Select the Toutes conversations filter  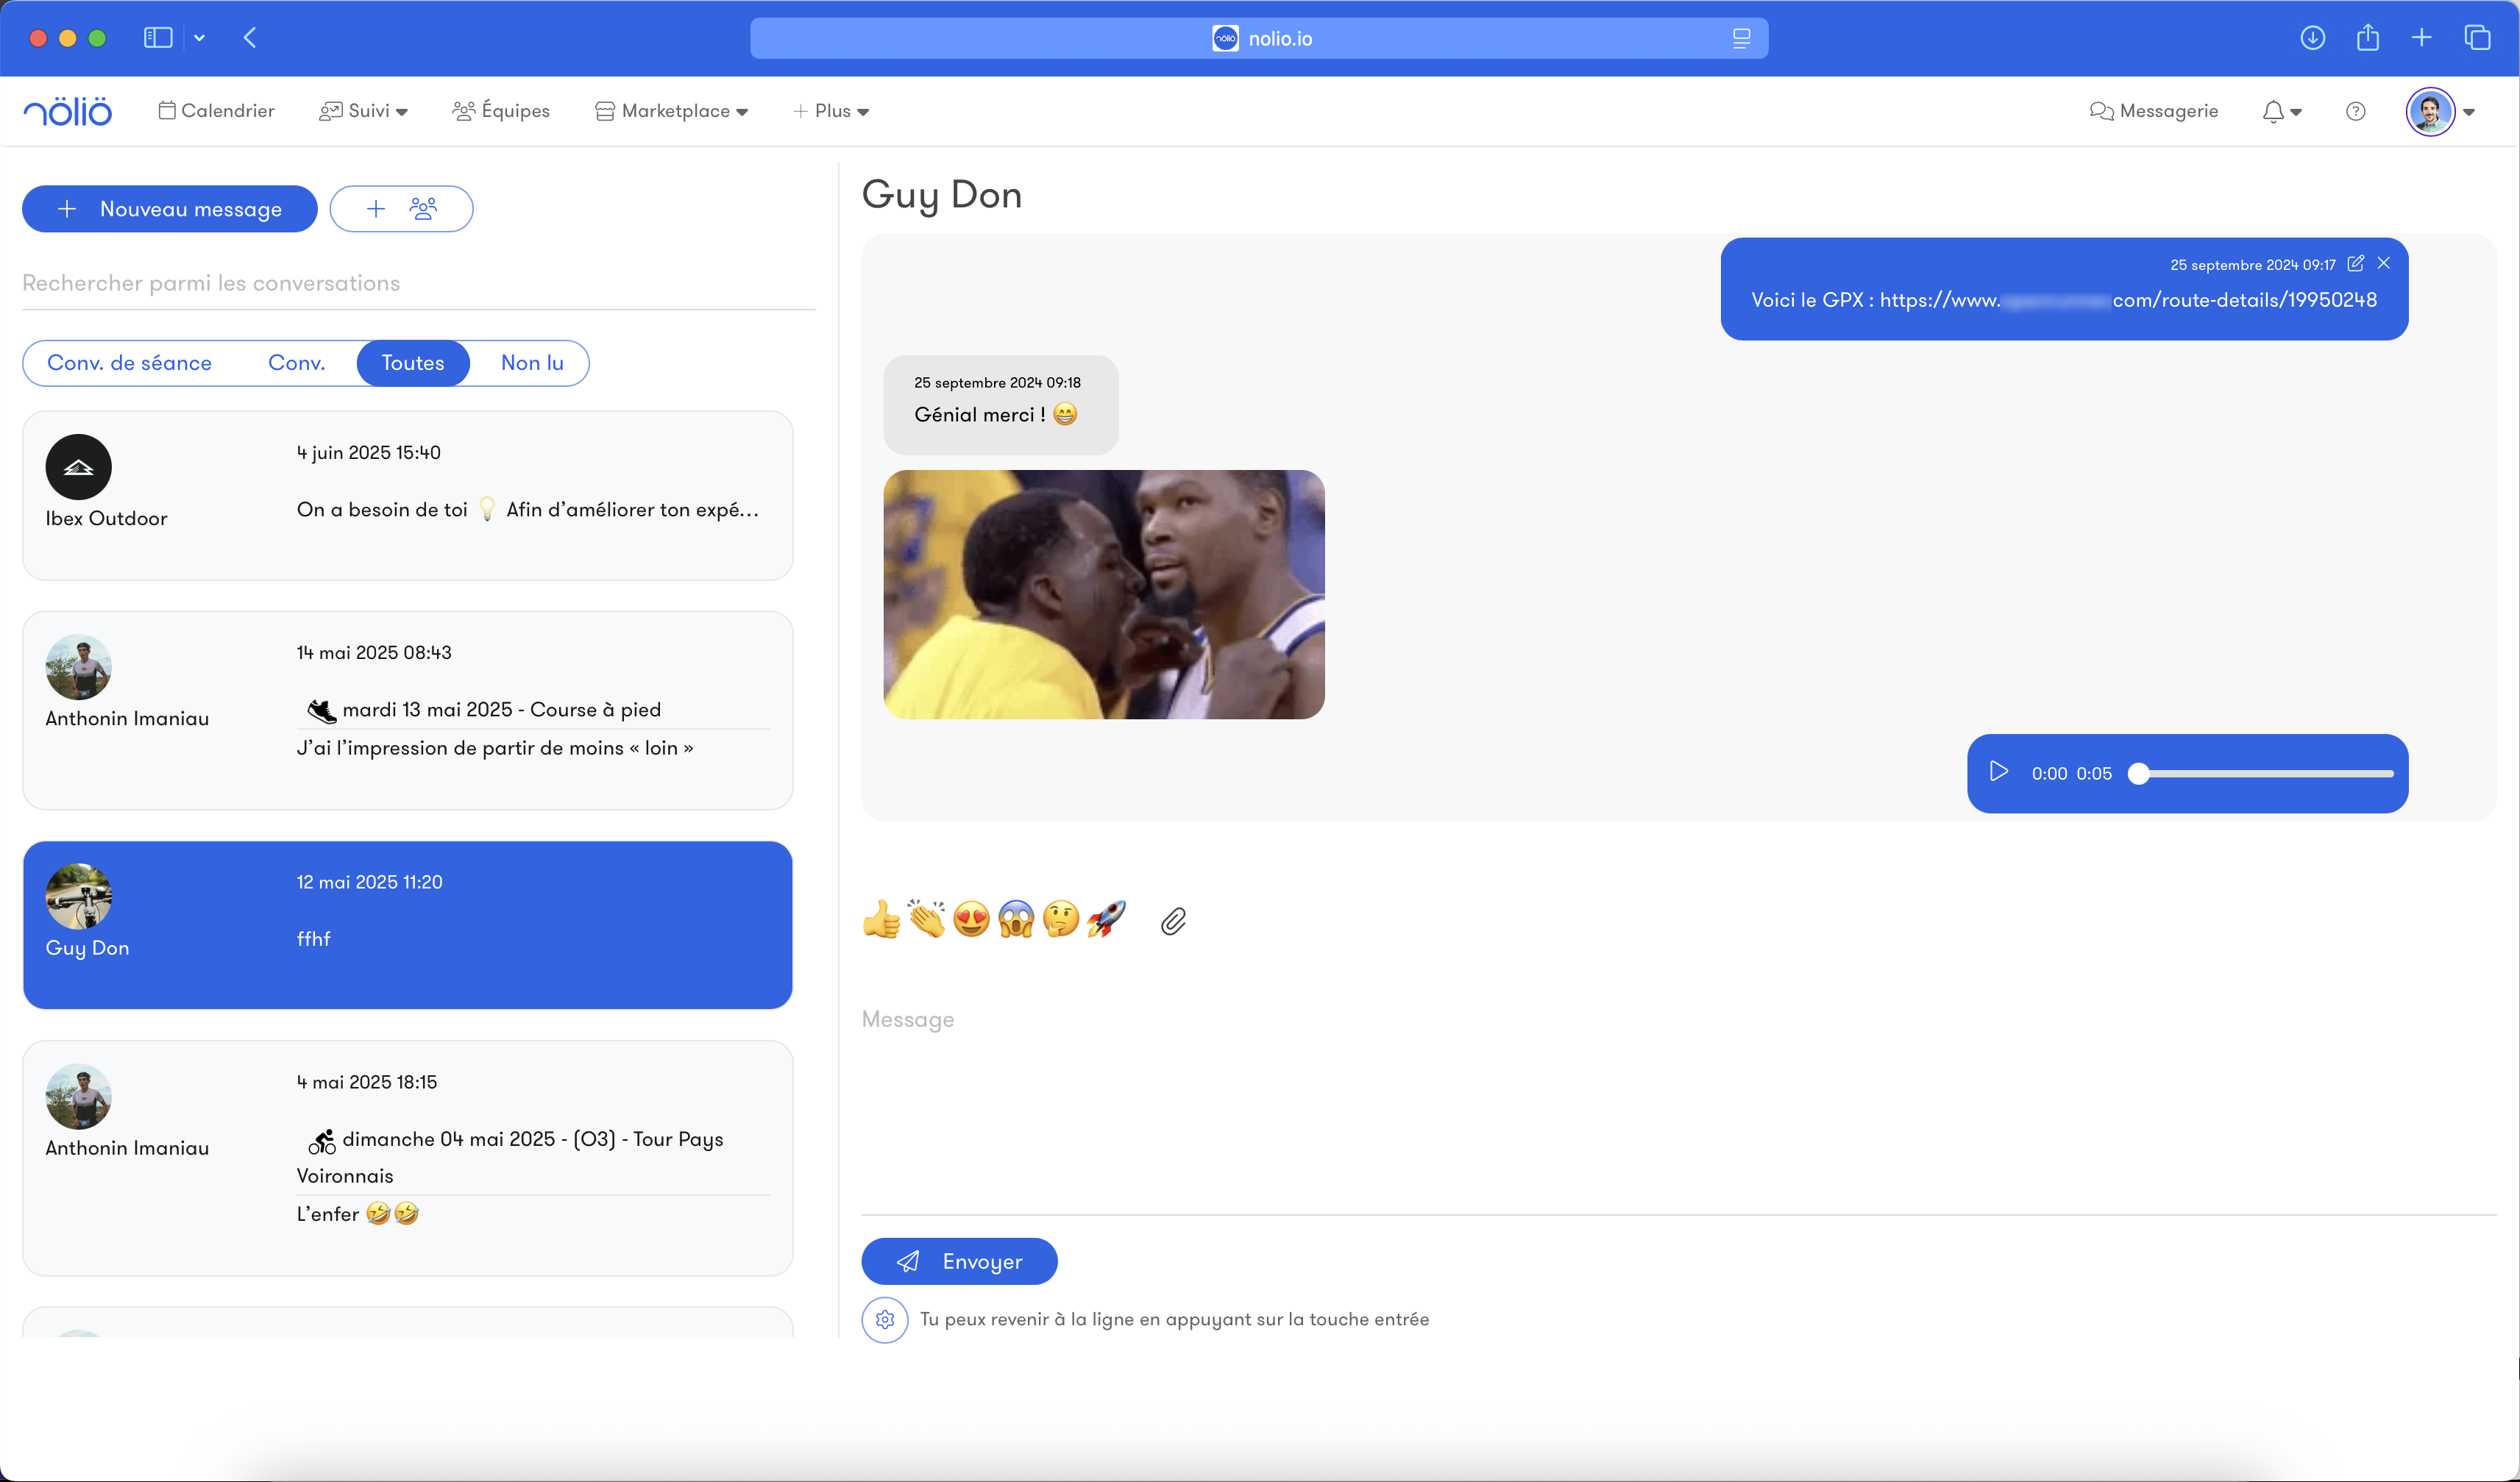413,363
